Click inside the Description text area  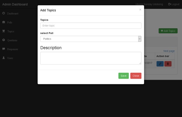click(x=91, y=58)
